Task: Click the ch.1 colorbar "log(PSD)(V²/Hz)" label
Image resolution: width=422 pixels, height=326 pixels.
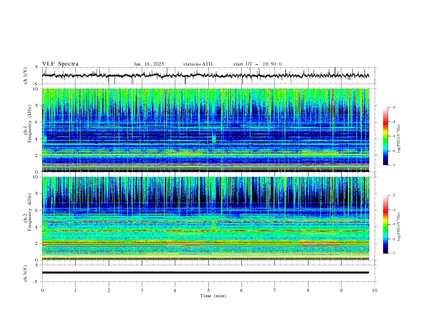Action: tap(399, 139)
